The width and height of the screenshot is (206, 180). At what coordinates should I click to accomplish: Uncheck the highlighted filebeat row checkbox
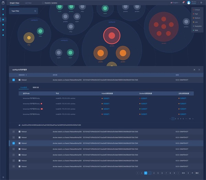coord(14,143)
